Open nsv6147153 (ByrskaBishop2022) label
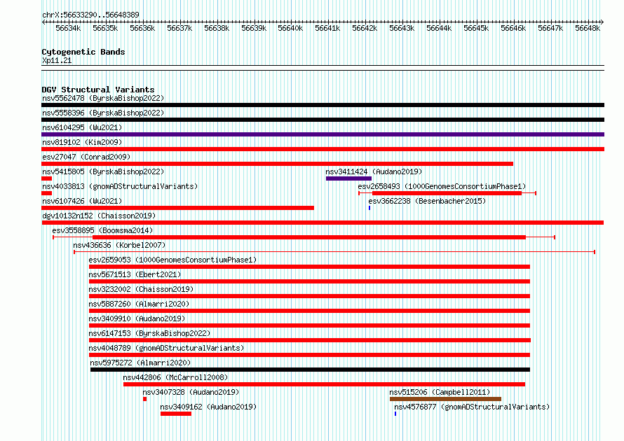This screenshot has height=441, width=624. [x=149, y=333]
